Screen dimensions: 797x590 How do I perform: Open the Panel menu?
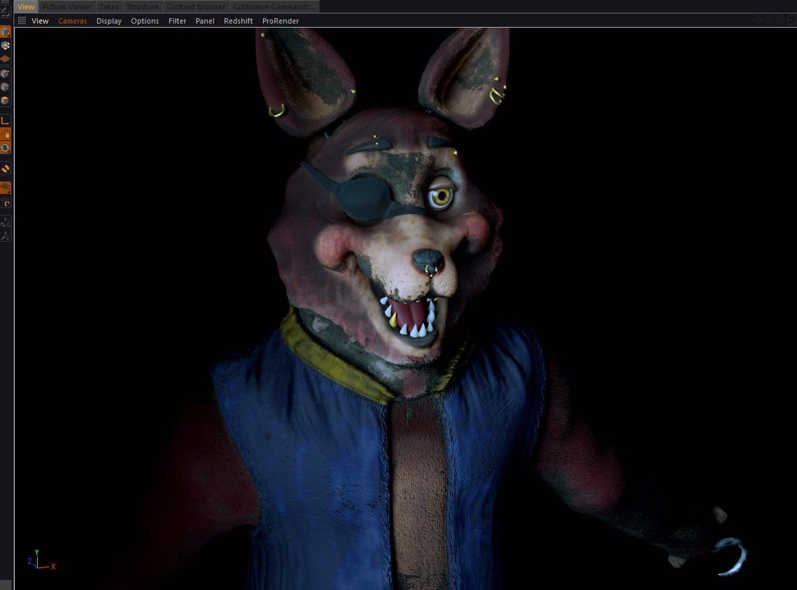pyautogui.click(x=205, y=21)
